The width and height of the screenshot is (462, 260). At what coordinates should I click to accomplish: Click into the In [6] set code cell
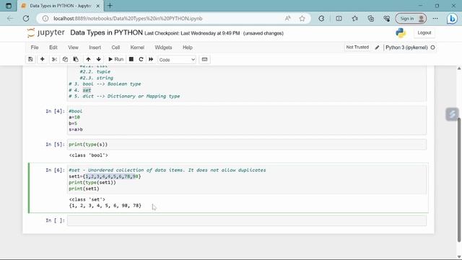[247, 180]
